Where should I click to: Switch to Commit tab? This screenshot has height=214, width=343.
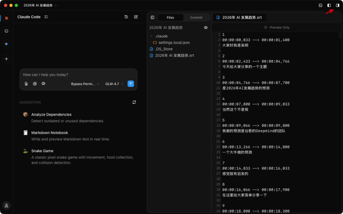coord(196,17)
